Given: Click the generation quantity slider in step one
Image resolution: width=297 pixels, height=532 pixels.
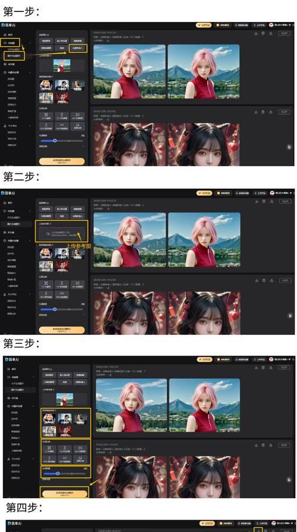Looking at the screenshot, I should click(62, 141).
